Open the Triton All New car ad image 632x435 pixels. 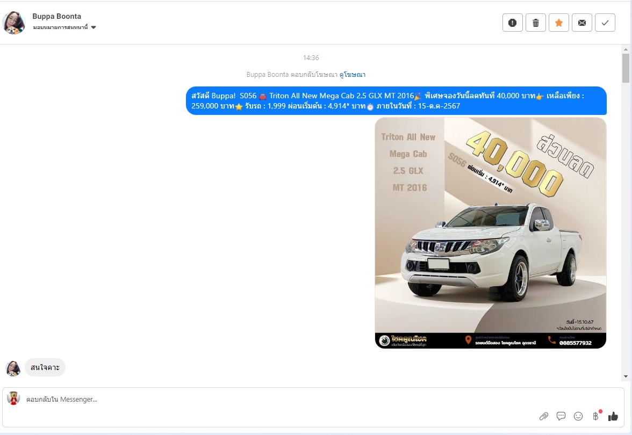click(x=491, y=233)
